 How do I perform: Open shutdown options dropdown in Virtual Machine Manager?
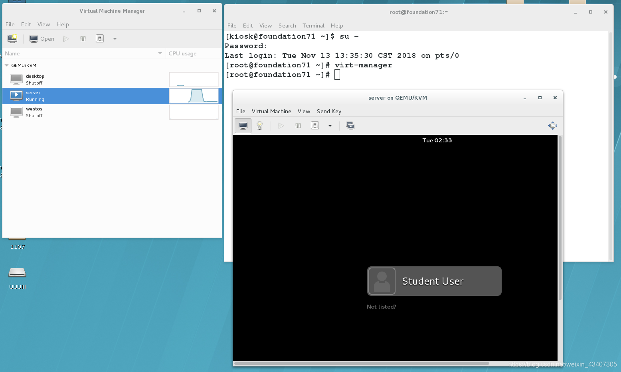click(x=115, y=39)
